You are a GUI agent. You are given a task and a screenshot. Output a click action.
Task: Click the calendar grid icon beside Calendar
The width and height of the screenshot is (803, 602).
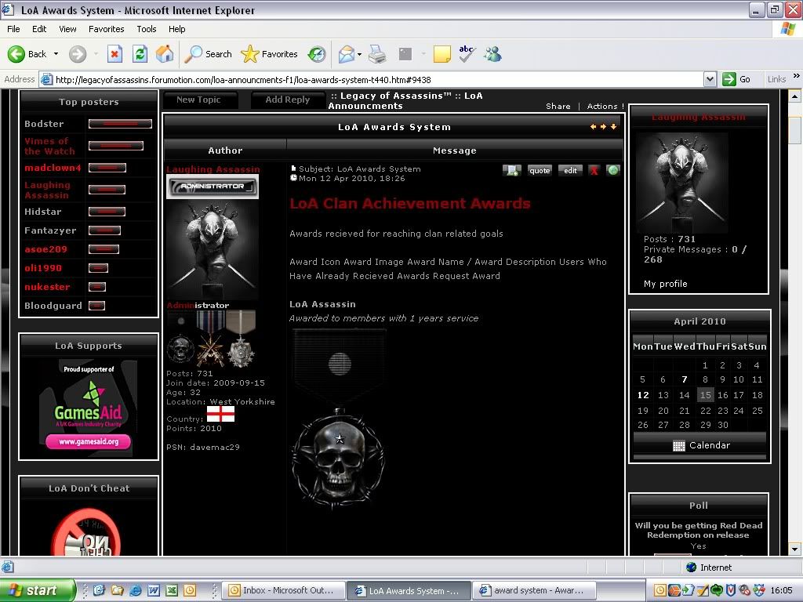pyautogui.click(x=678, y=445)
